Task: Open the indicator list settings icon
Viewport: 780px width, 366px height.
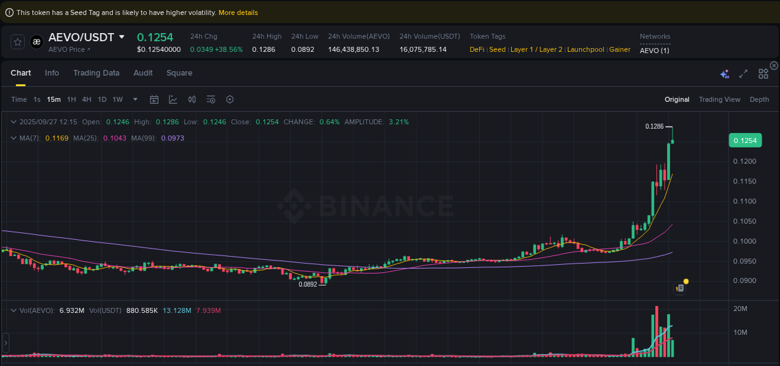Action: (211, 99)
